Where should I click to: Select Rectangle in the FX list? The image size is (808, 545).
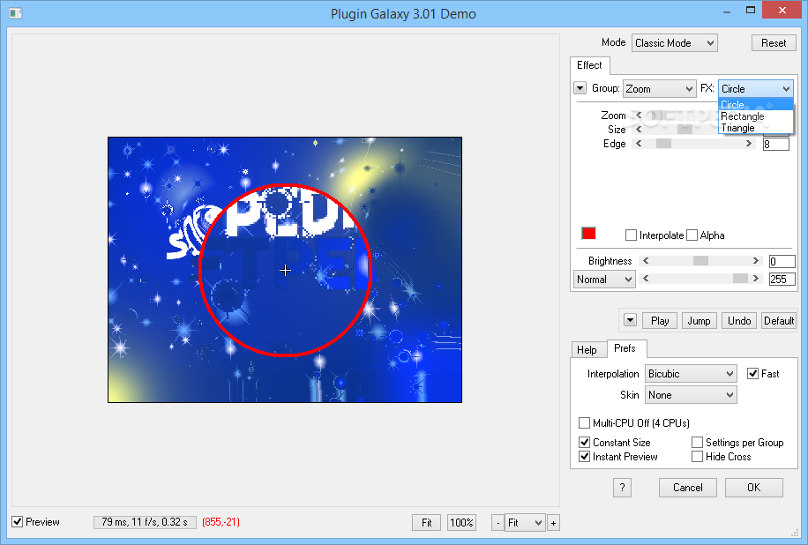[x=755, y=116]
